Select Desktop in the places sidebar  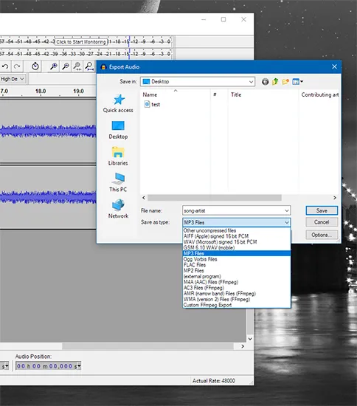[x=118, y=130]
